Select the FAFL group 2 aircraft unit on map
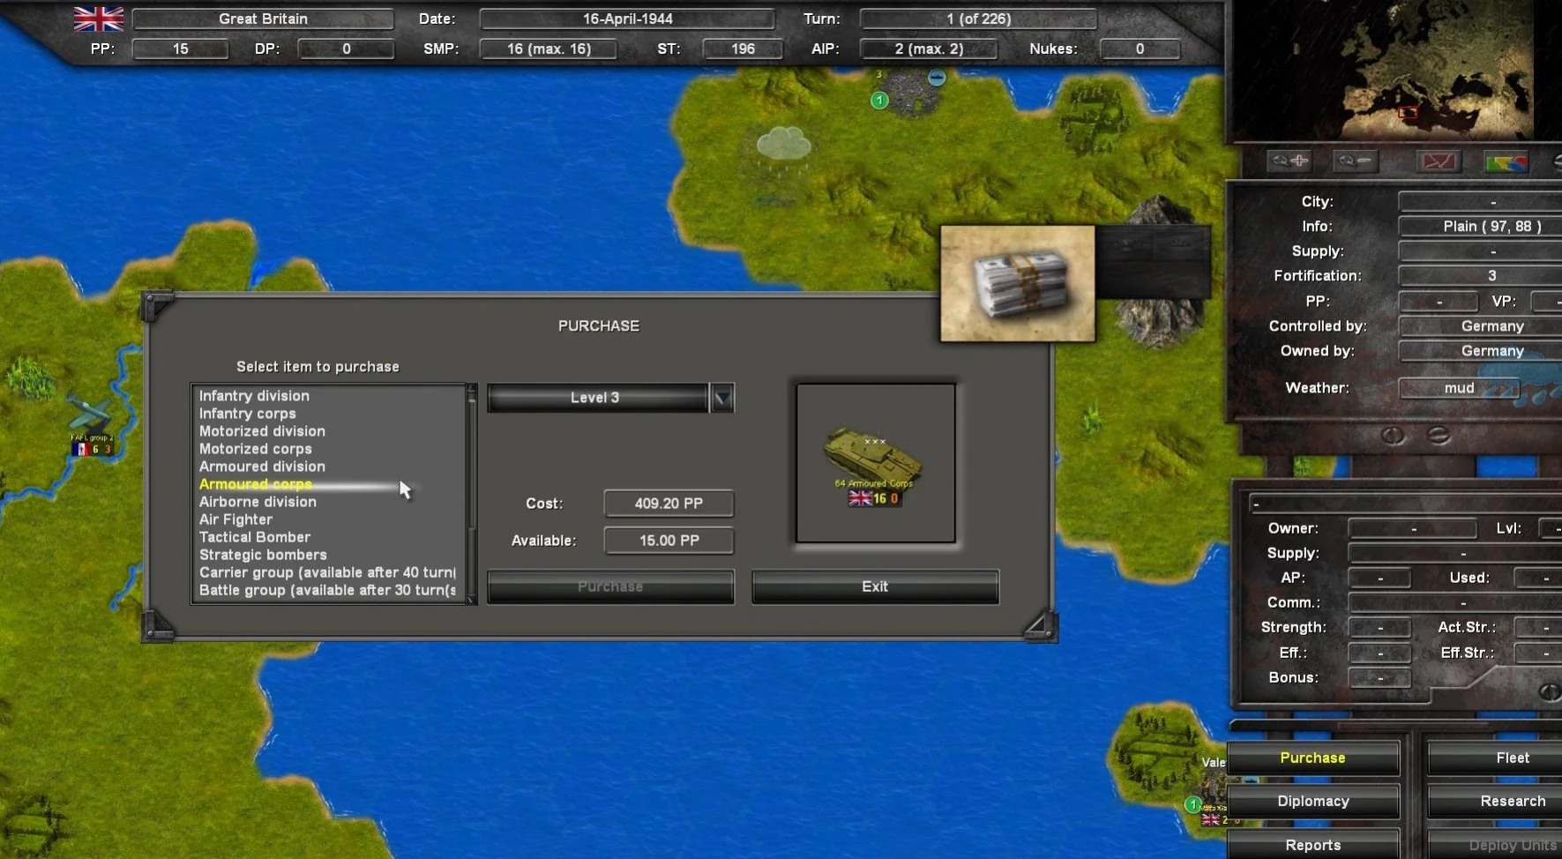This screenshot has width=1562, height=859. pos(91,424)
